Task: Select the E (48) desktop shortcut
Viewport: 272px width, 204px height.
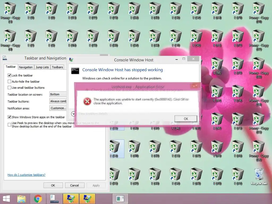Action: pyautogui.click(x=155, y=149)
